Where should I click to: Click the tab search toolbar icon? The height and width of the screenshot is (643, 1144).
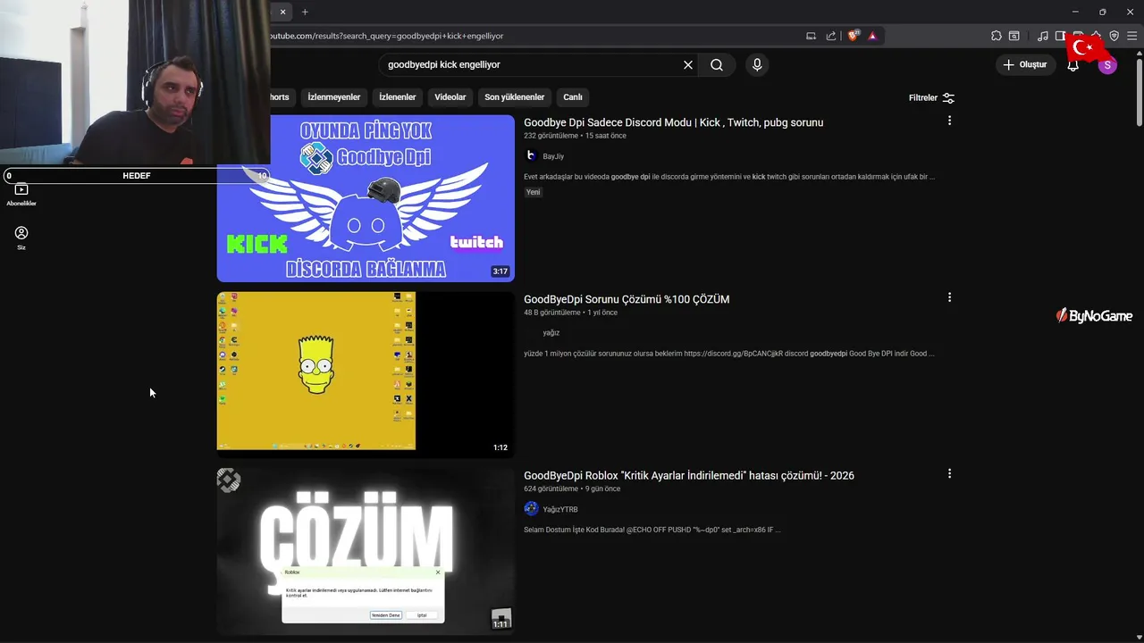1014,36
